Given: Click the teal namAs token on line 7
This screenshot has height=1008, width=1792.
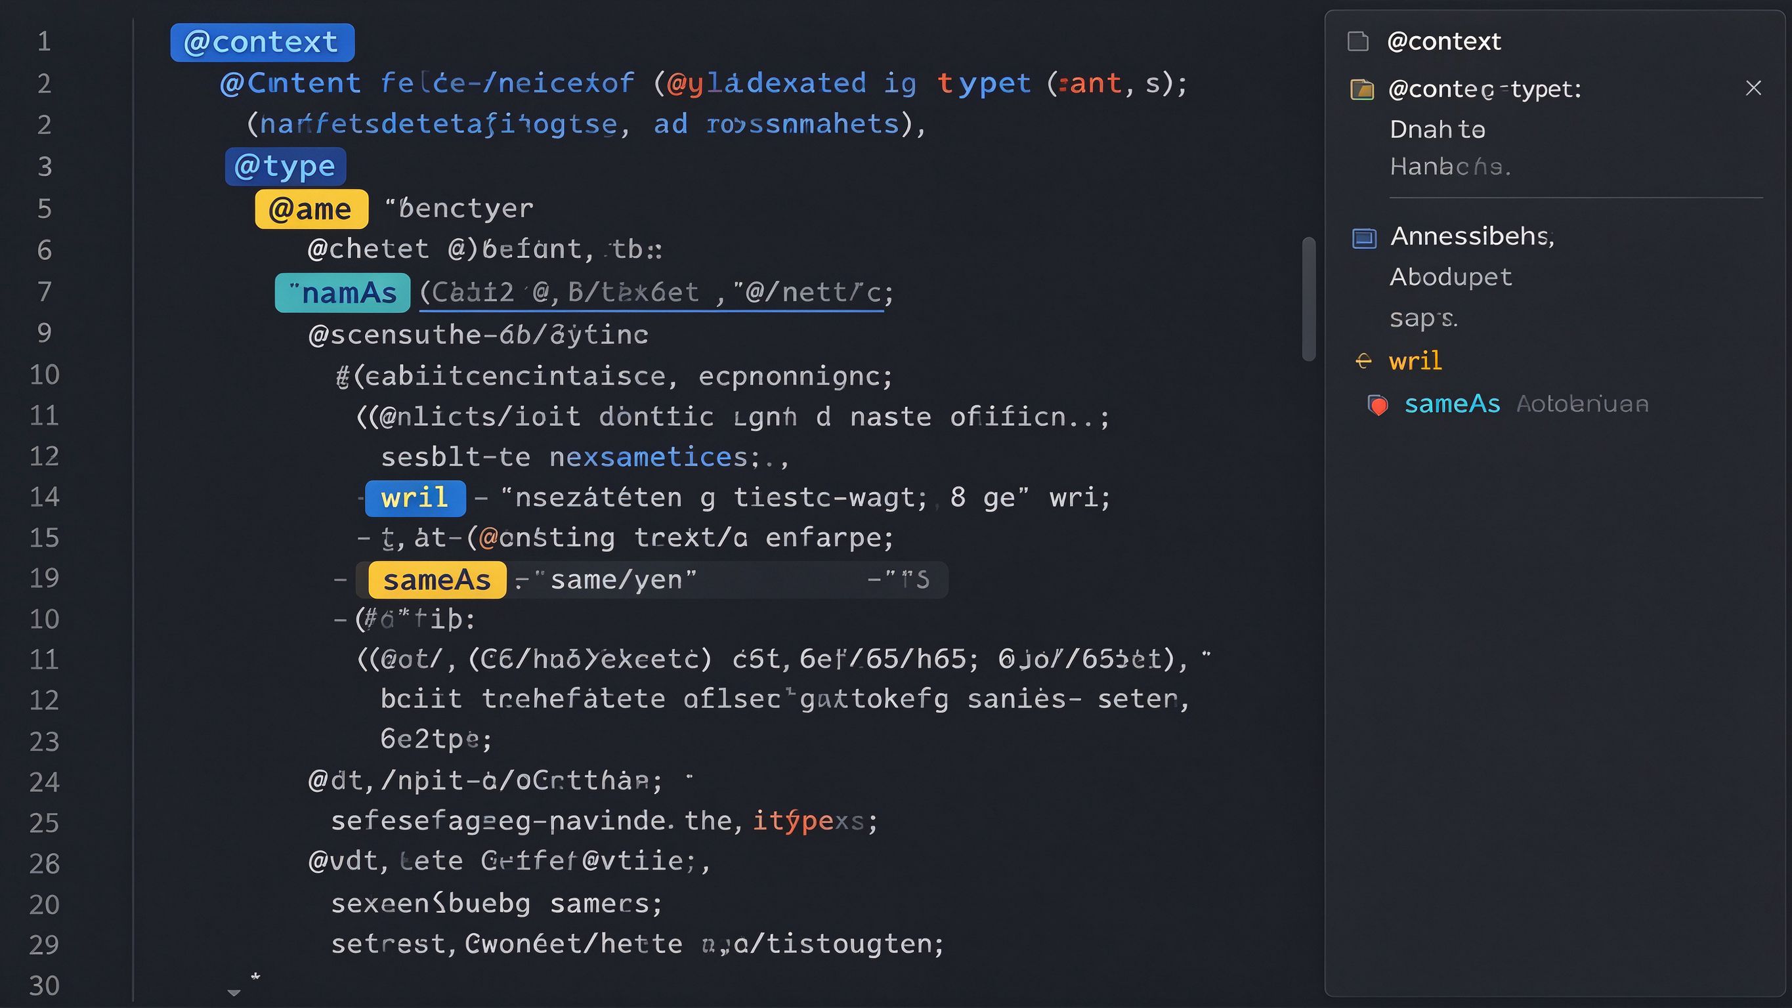Looking at the screenshot, I should pos(342,293).
